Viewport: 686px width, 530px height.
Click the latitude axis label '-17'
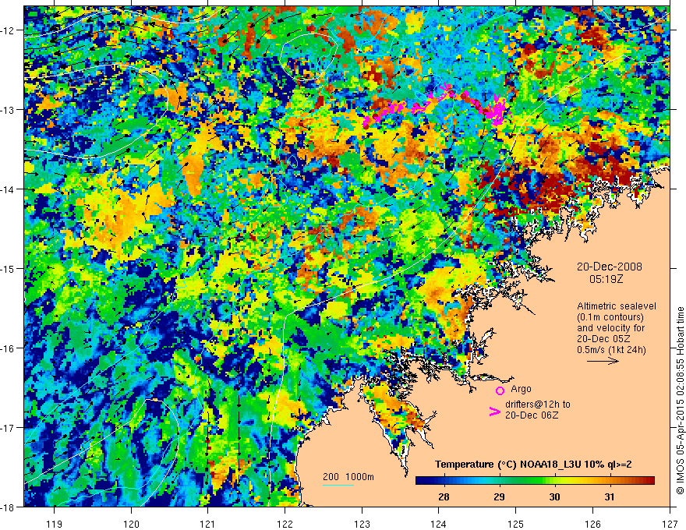(x=9, y=427)
